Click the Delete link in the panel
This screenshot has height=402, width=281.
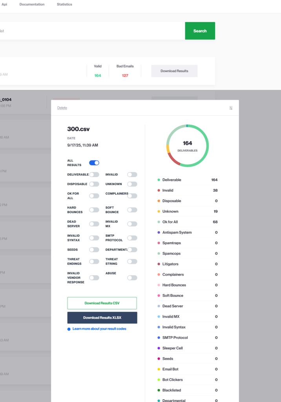tap(62, 108)
